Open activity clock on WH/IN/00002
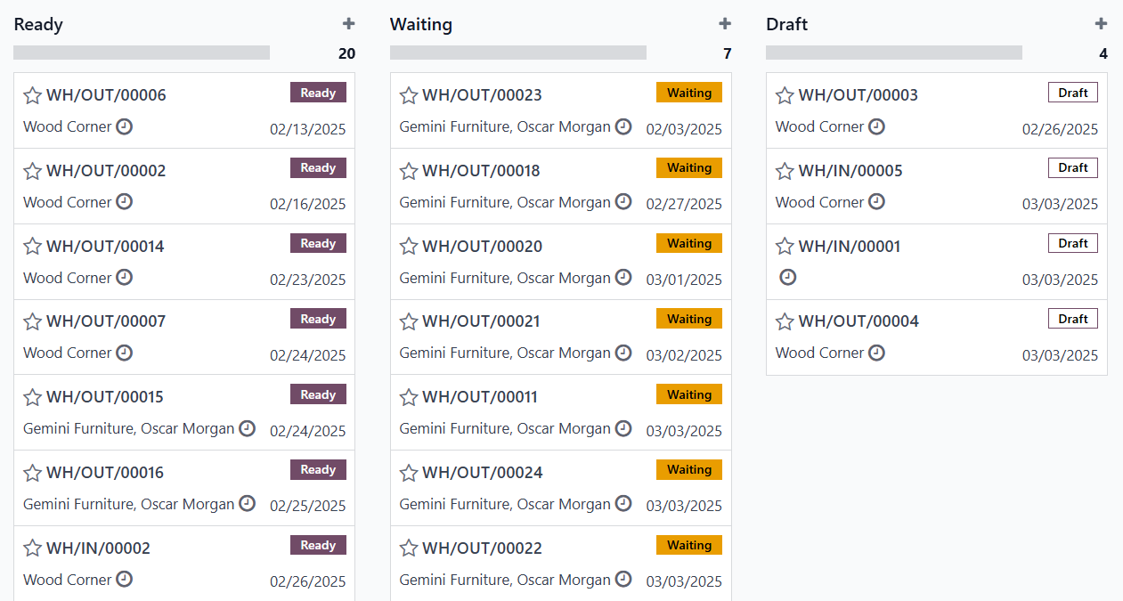Screen dimensions: 1123x601 (125, 580)
